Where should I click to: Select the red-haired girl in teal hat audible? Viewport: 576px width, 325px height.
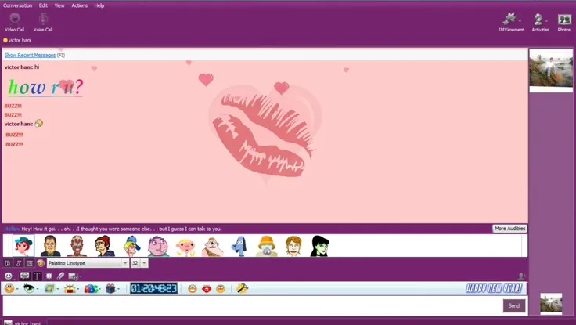[x=23, y=246]
